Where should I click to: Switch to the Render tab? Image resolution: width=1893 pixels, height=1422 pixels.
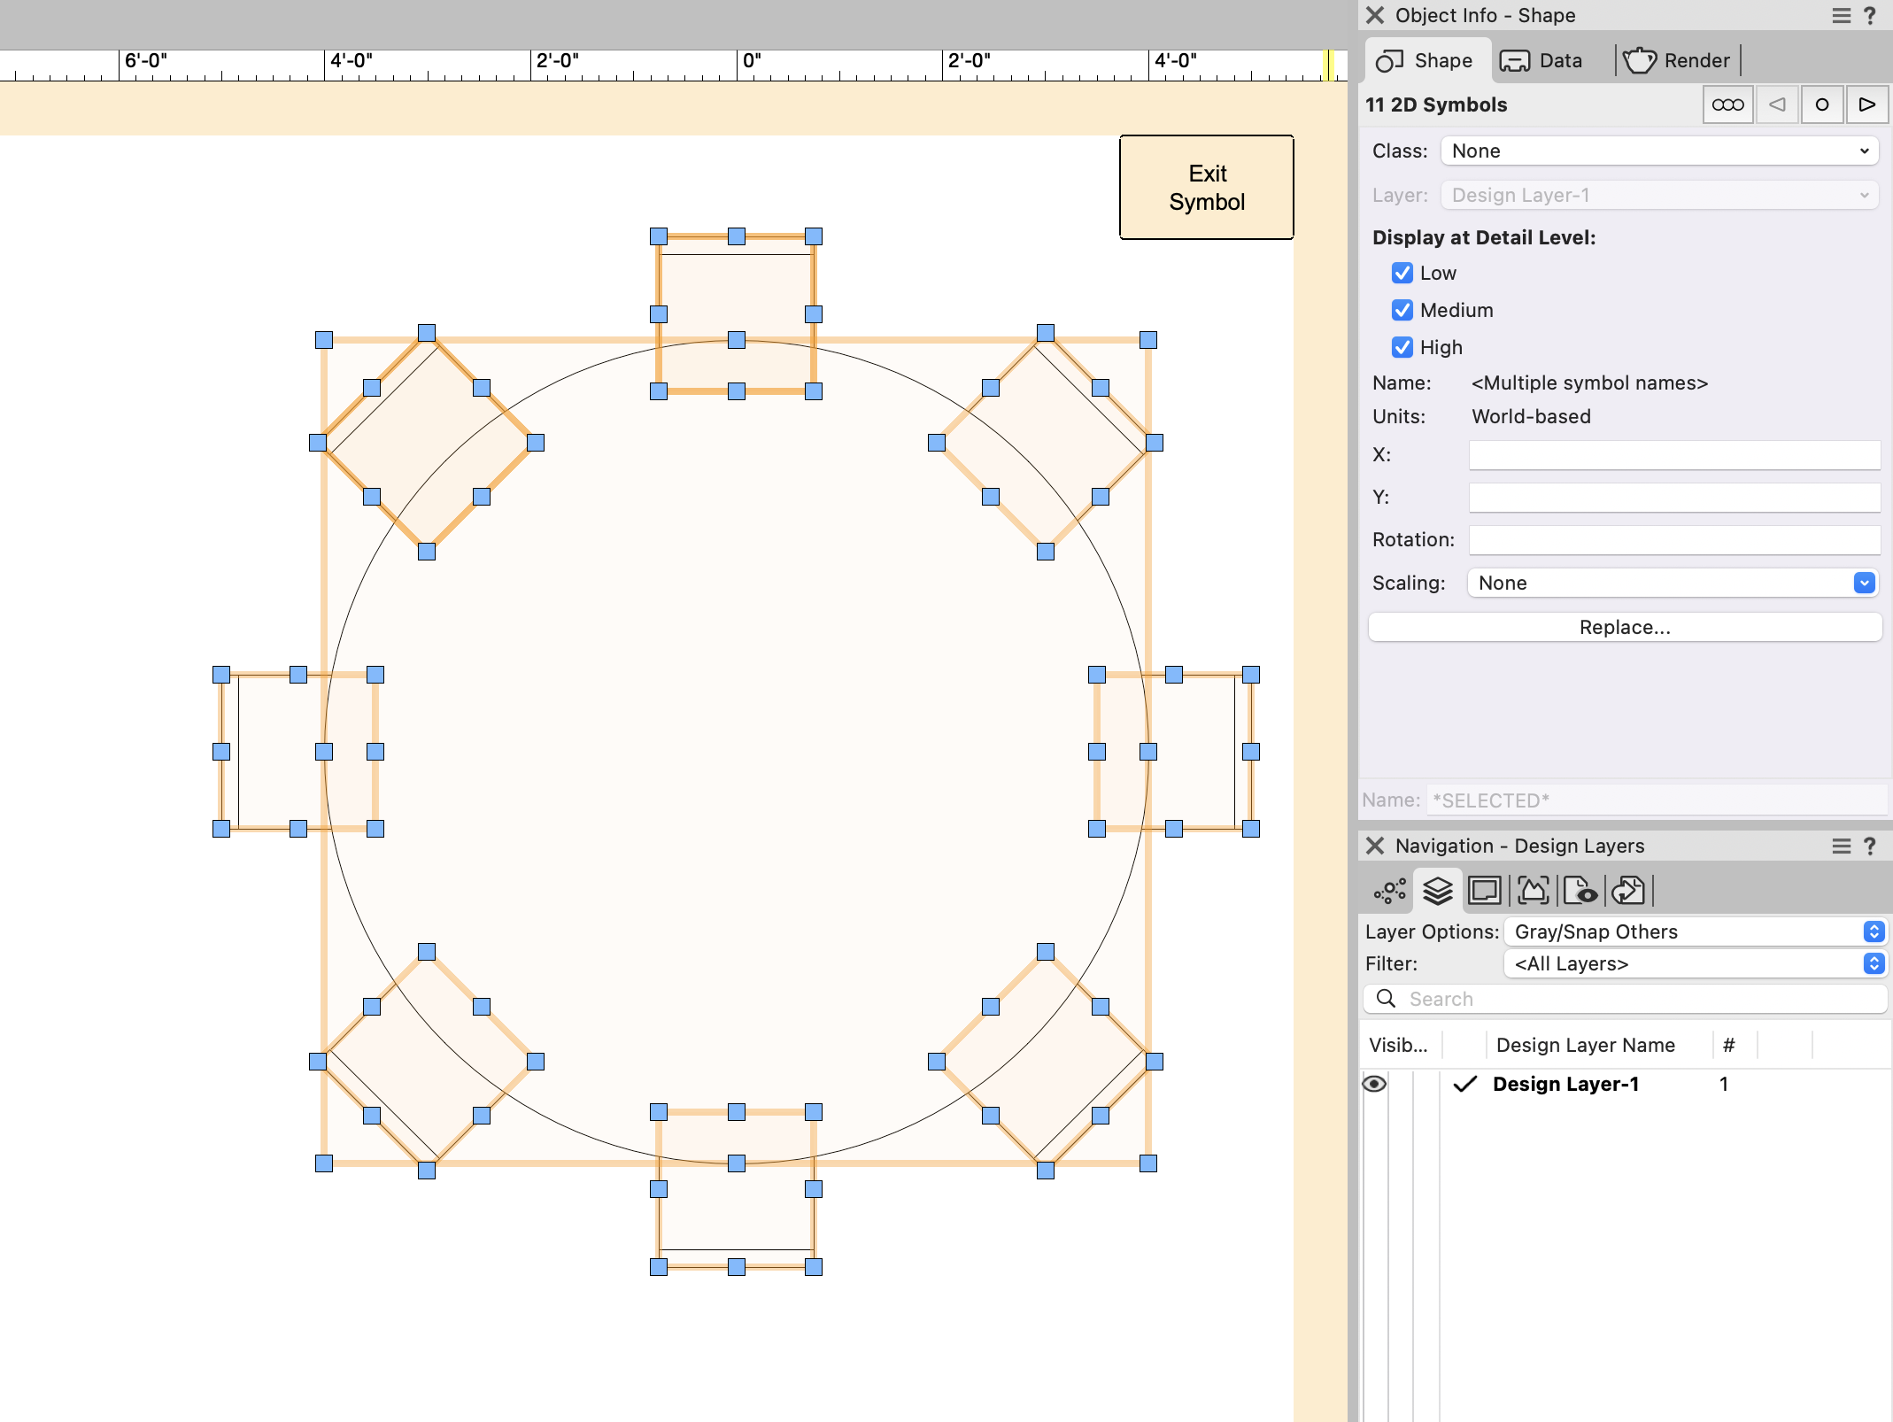[x=1676, y=59]
